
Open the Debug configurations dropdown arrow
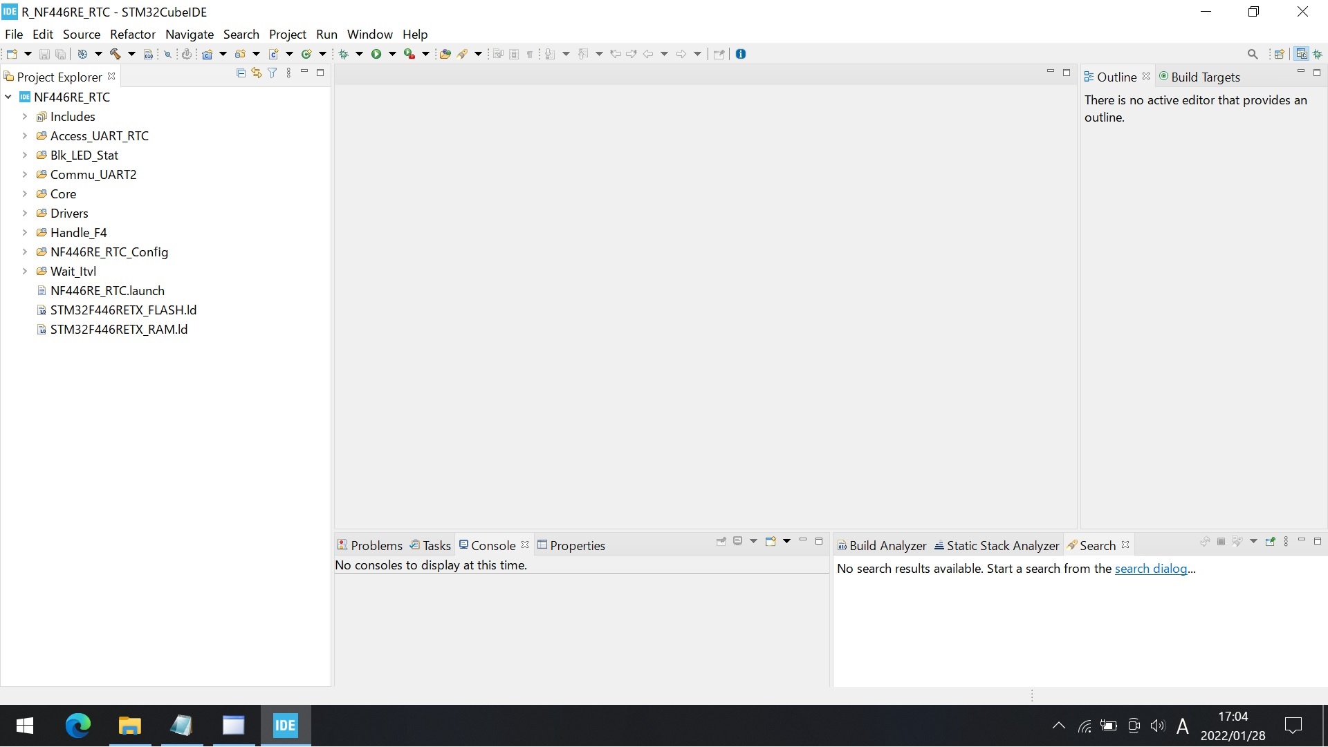(x=359, y=54)
